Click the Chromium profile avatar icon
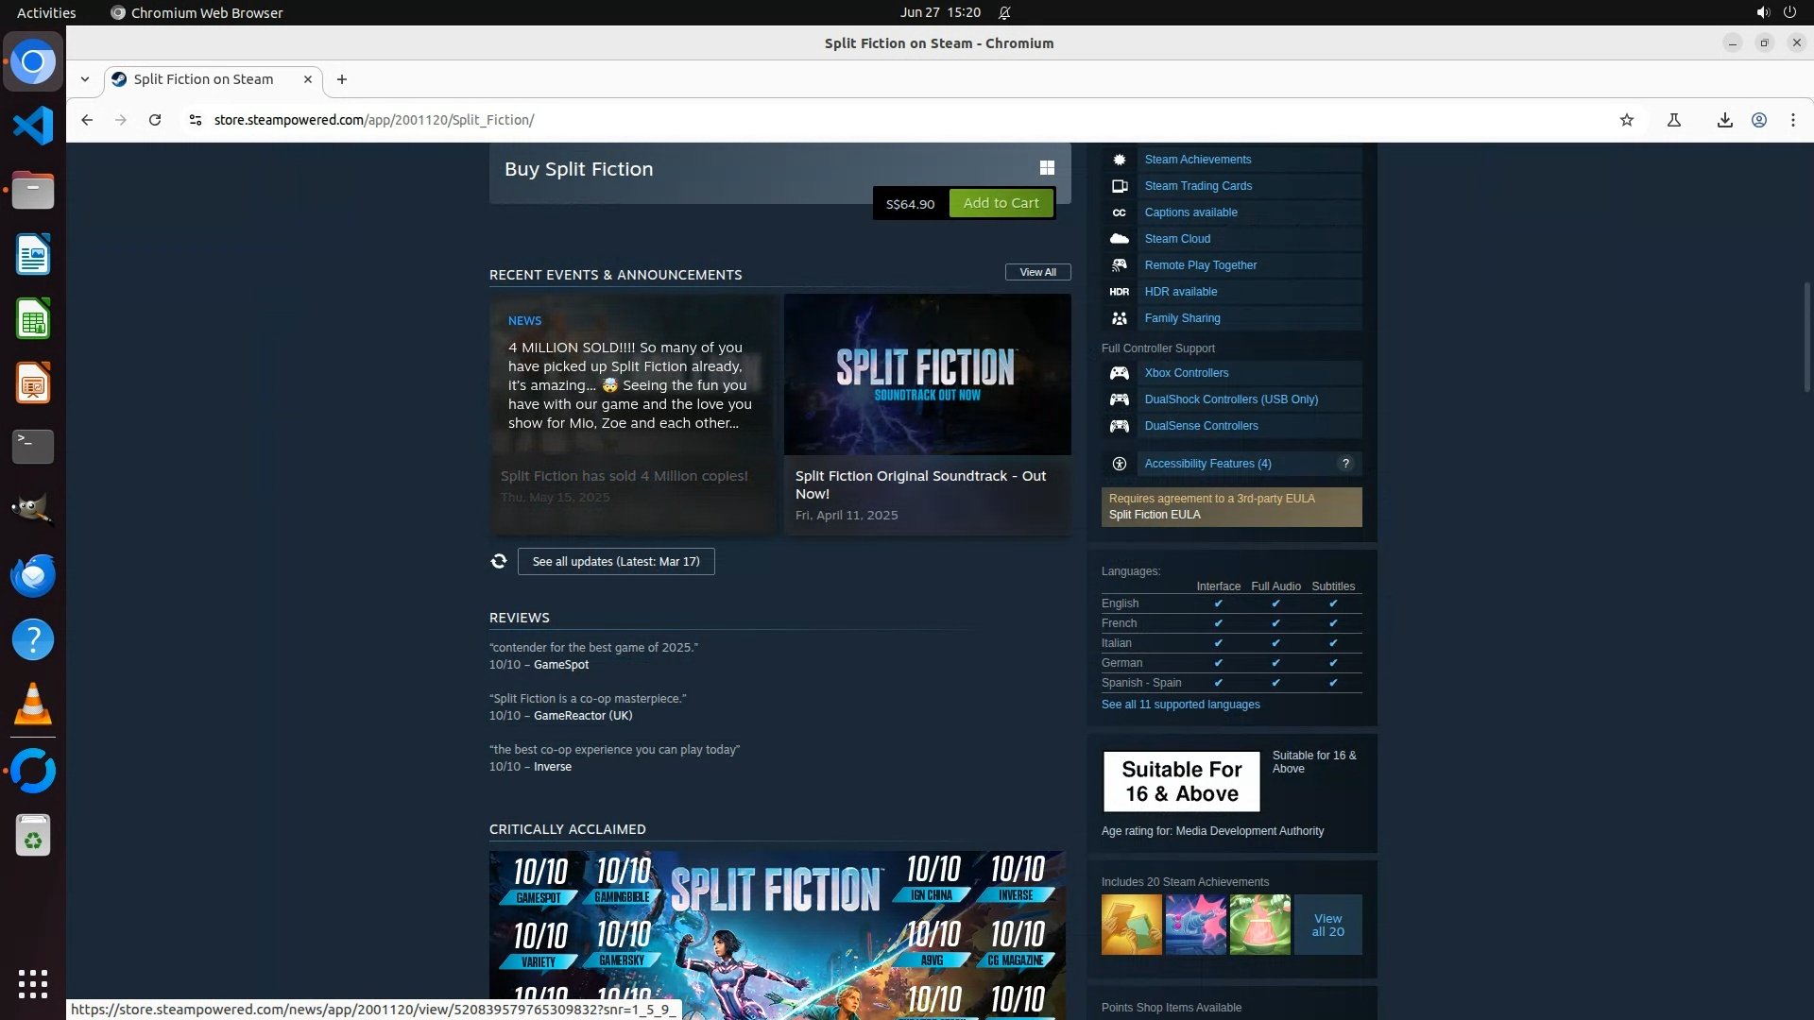The width and height of the screenshot is (1814, 1020). pyautogui.click(x=1759, y=120)
